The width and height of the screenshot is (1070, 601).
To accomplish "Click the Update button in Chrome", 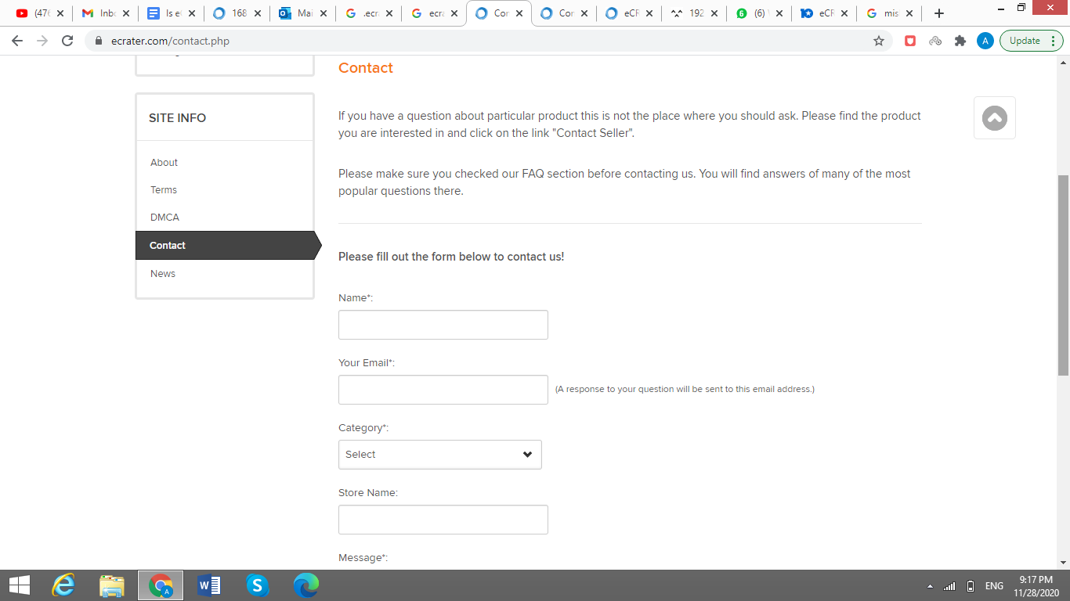I will click(1031, 41).
